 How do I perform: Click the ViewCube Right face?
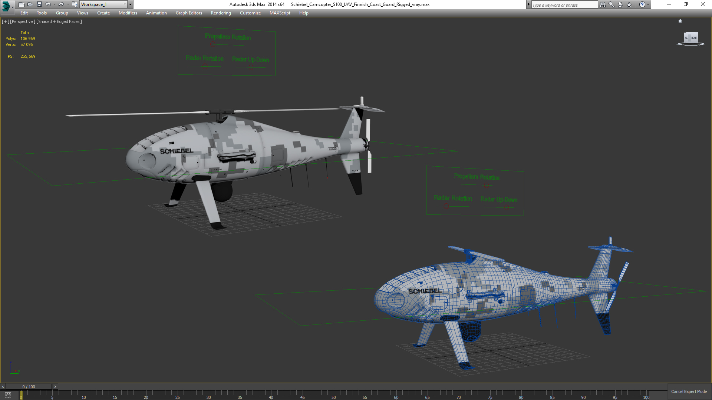pyautogui.click(x=693, y=38)
